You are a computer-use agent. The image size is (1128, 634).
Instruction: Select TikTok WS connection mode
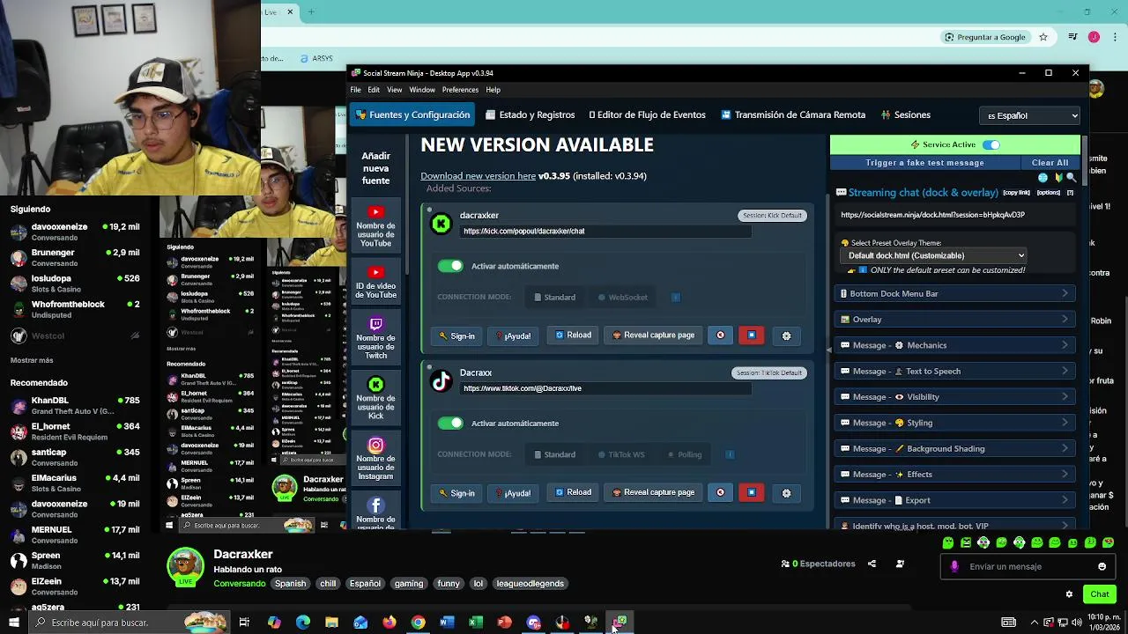click(621, 455)
